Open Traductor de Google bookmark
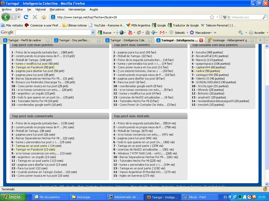This screenshot has width=269, height=201. (x=183, y=25)
